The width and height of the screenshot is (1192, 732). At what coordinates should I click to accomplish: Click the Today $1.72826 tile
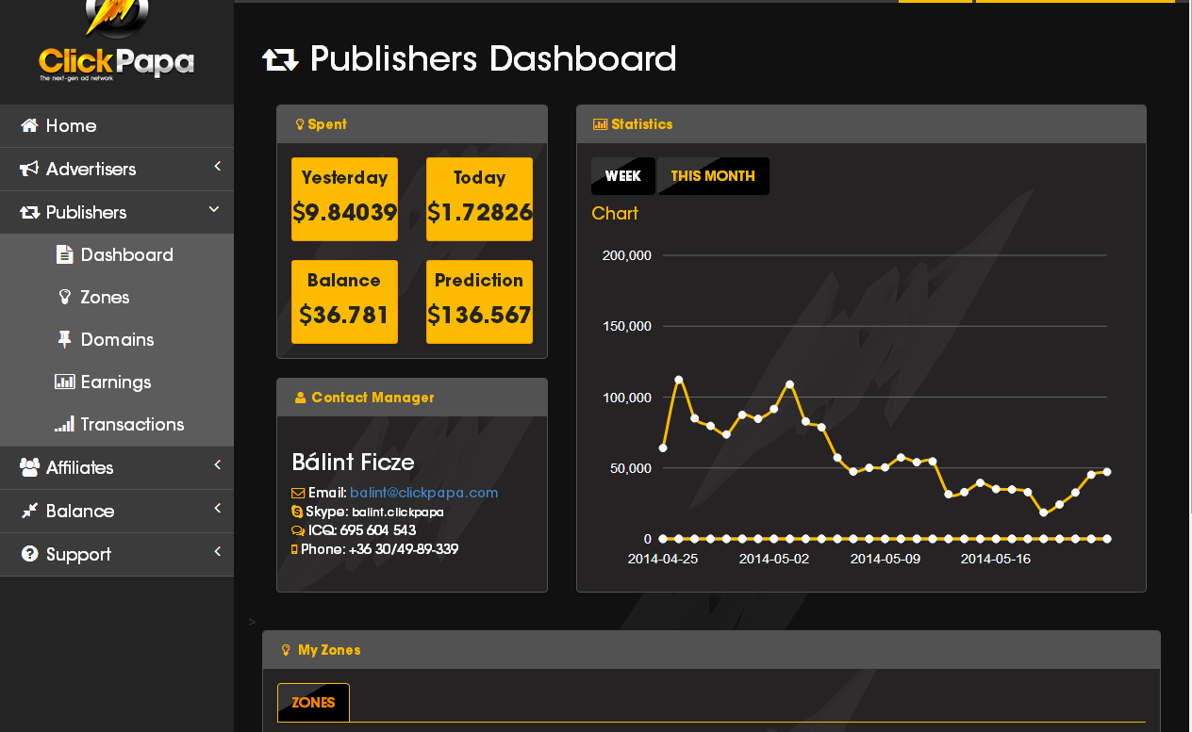[x=479, y=199]
